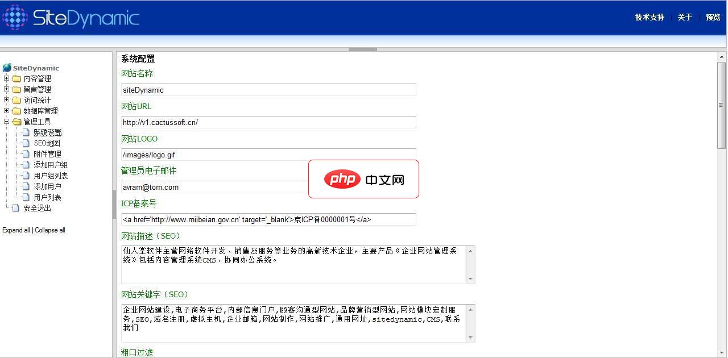Collapse the 管理工具 tree node
728x358 pixels.
click(x=5, y=121)
